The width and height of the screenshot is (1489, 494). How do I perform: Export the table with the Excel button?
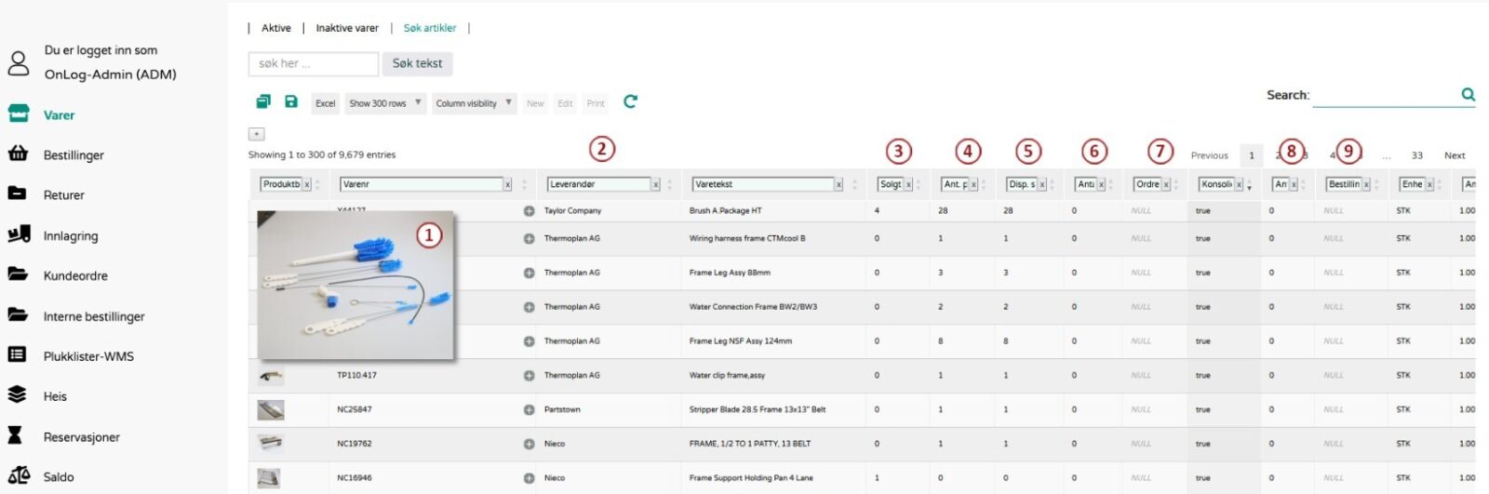point(326,103)
